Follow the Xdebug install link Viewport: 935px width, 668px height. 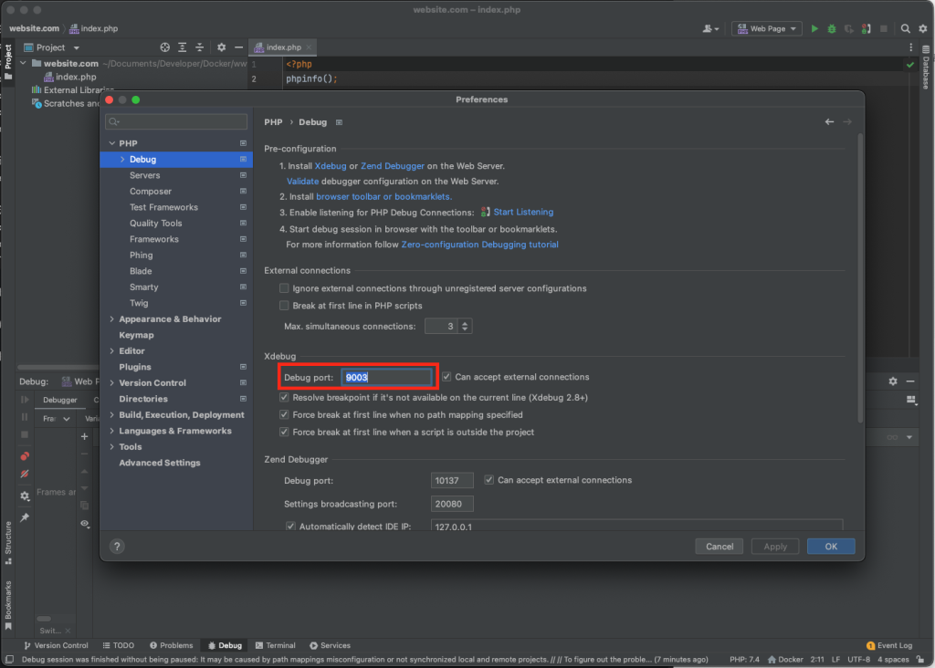(x=331, y=166)
